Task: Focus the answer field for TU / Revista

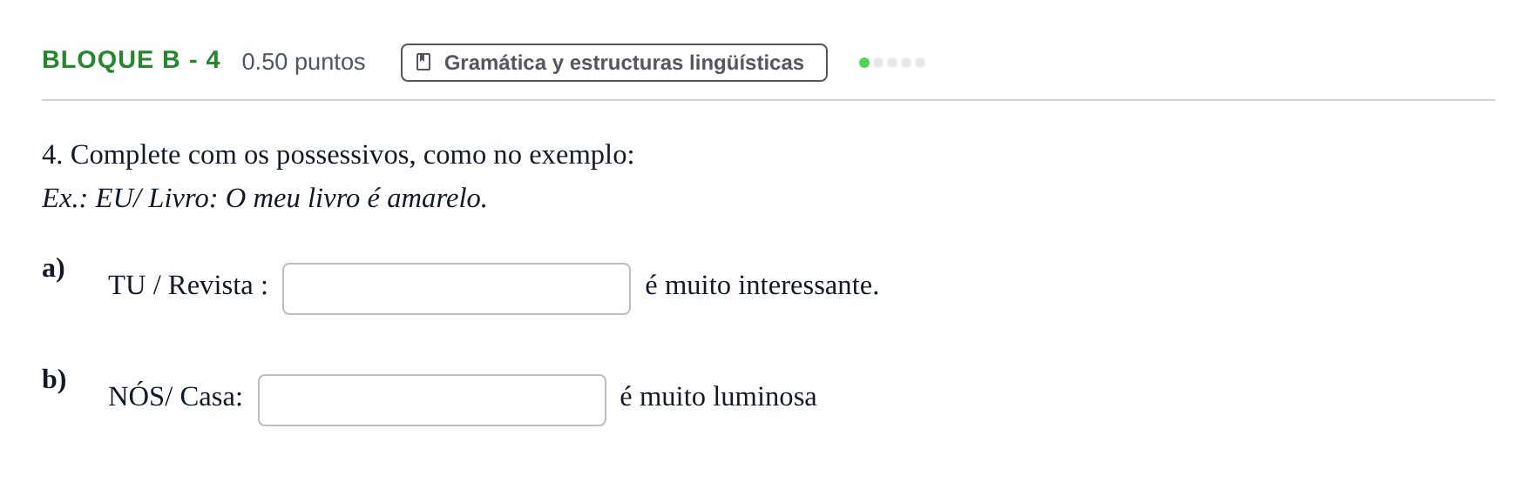Action: pos(457,289)
